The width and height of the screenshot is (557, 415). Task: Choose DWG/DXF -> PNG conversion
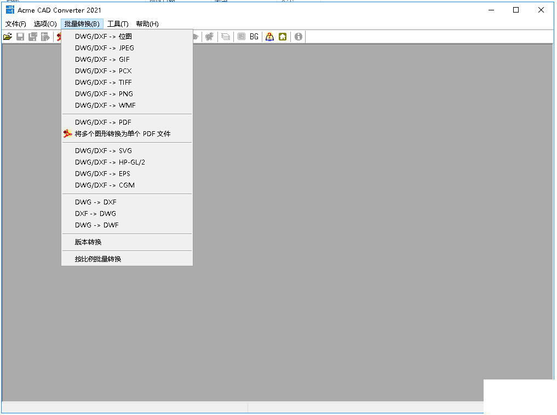point(127,93)
